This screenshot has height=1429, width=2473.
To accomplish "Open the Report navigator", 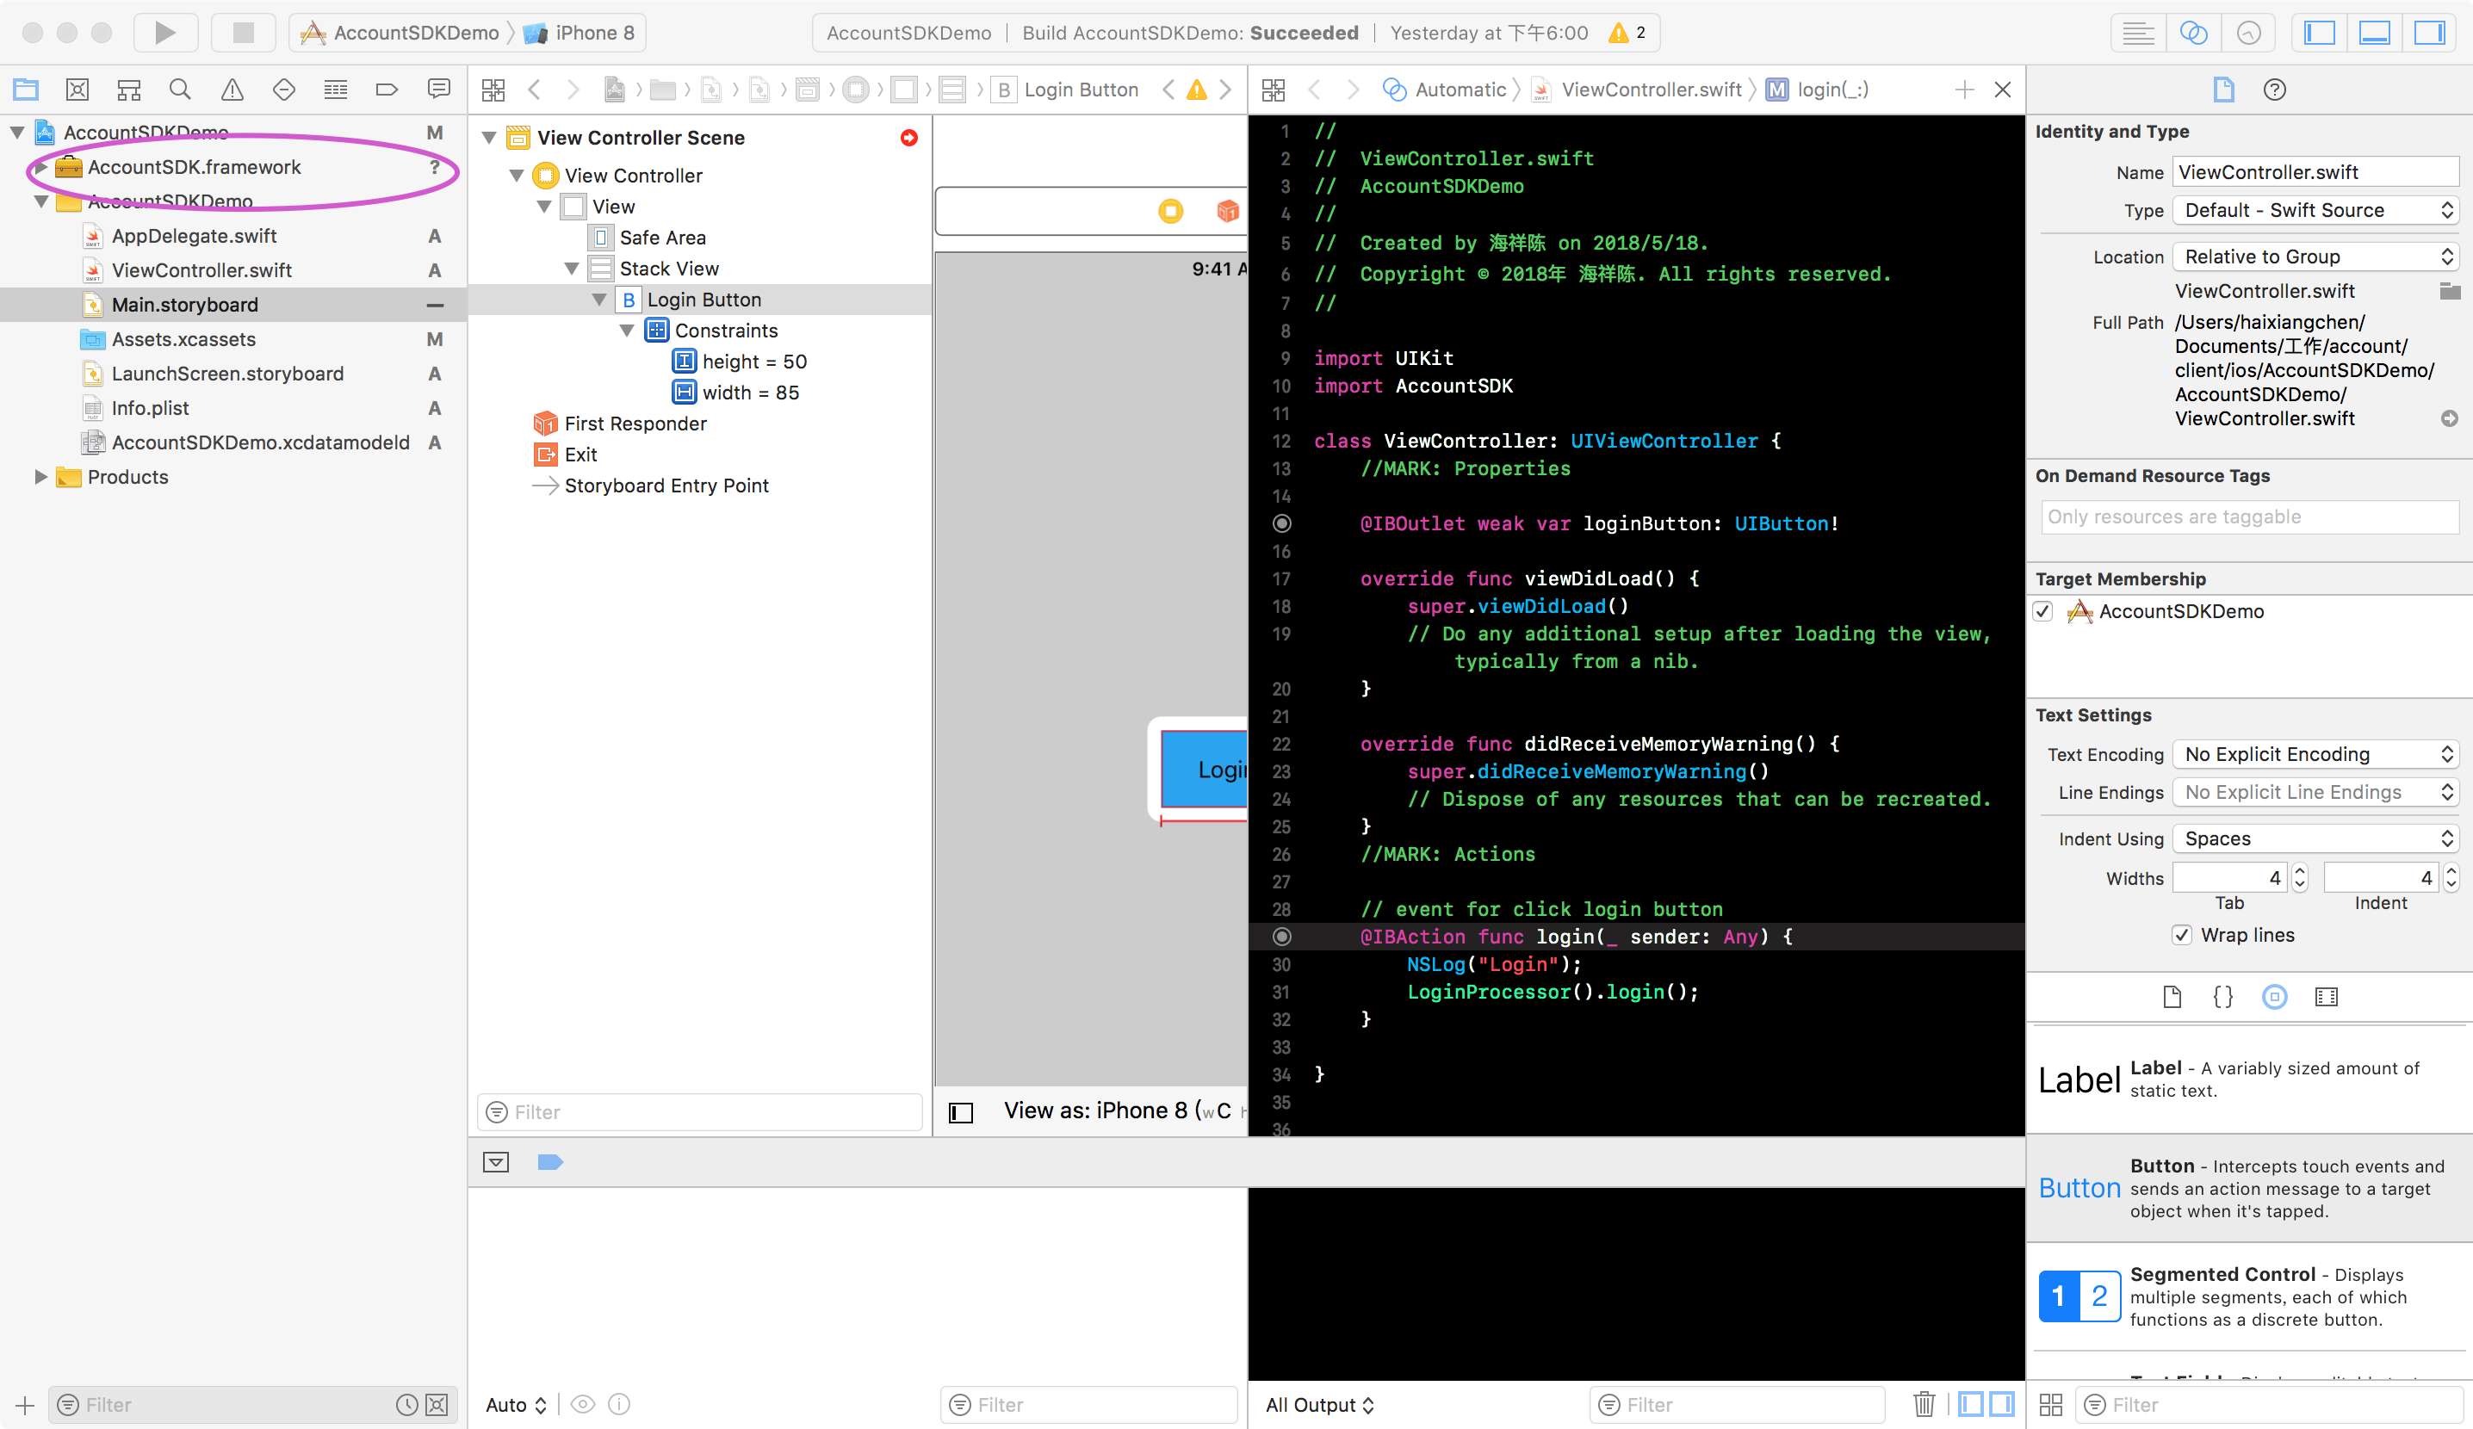I will tap(438, 90).
